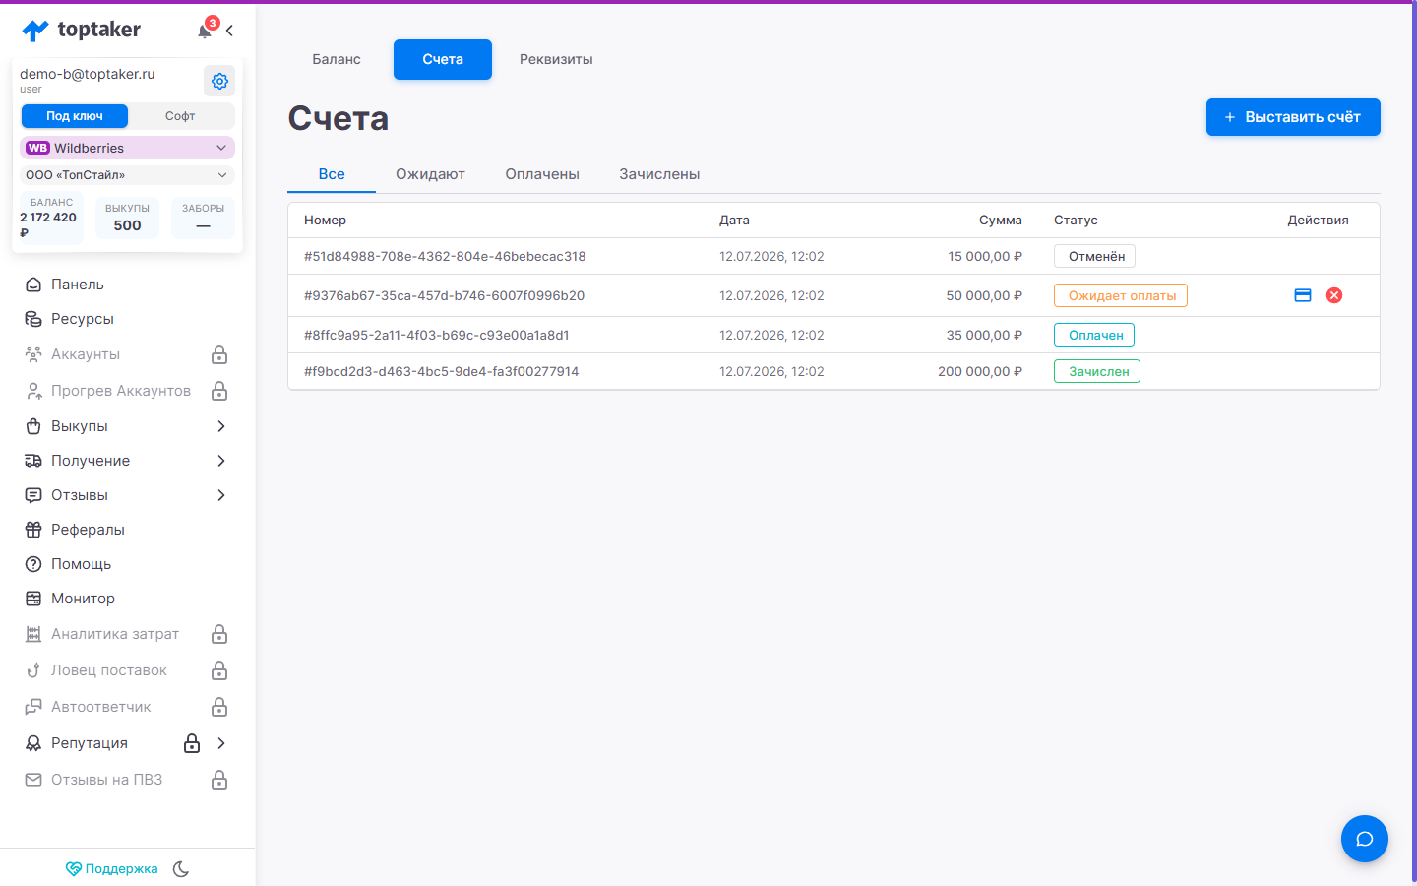Click the Отменён status badge
1417x886 pixels.
(1095, 256)
